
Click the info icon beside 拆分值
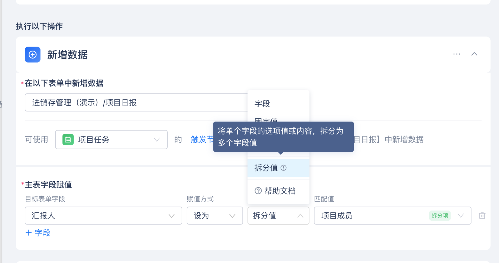(x=284, y=168)
